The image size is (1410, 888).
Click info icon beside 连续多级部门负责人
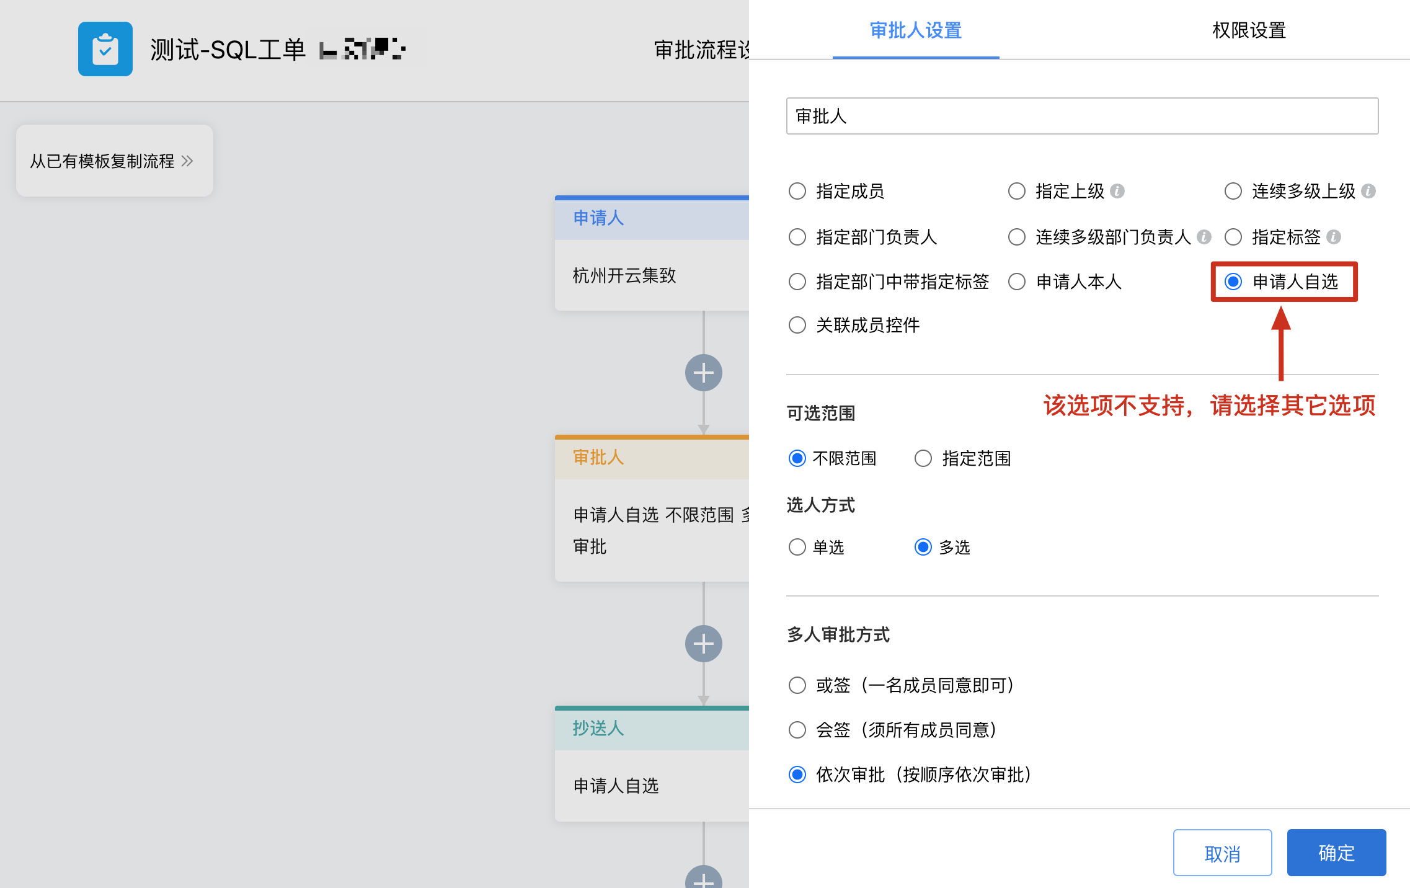tap(1204, 237)
